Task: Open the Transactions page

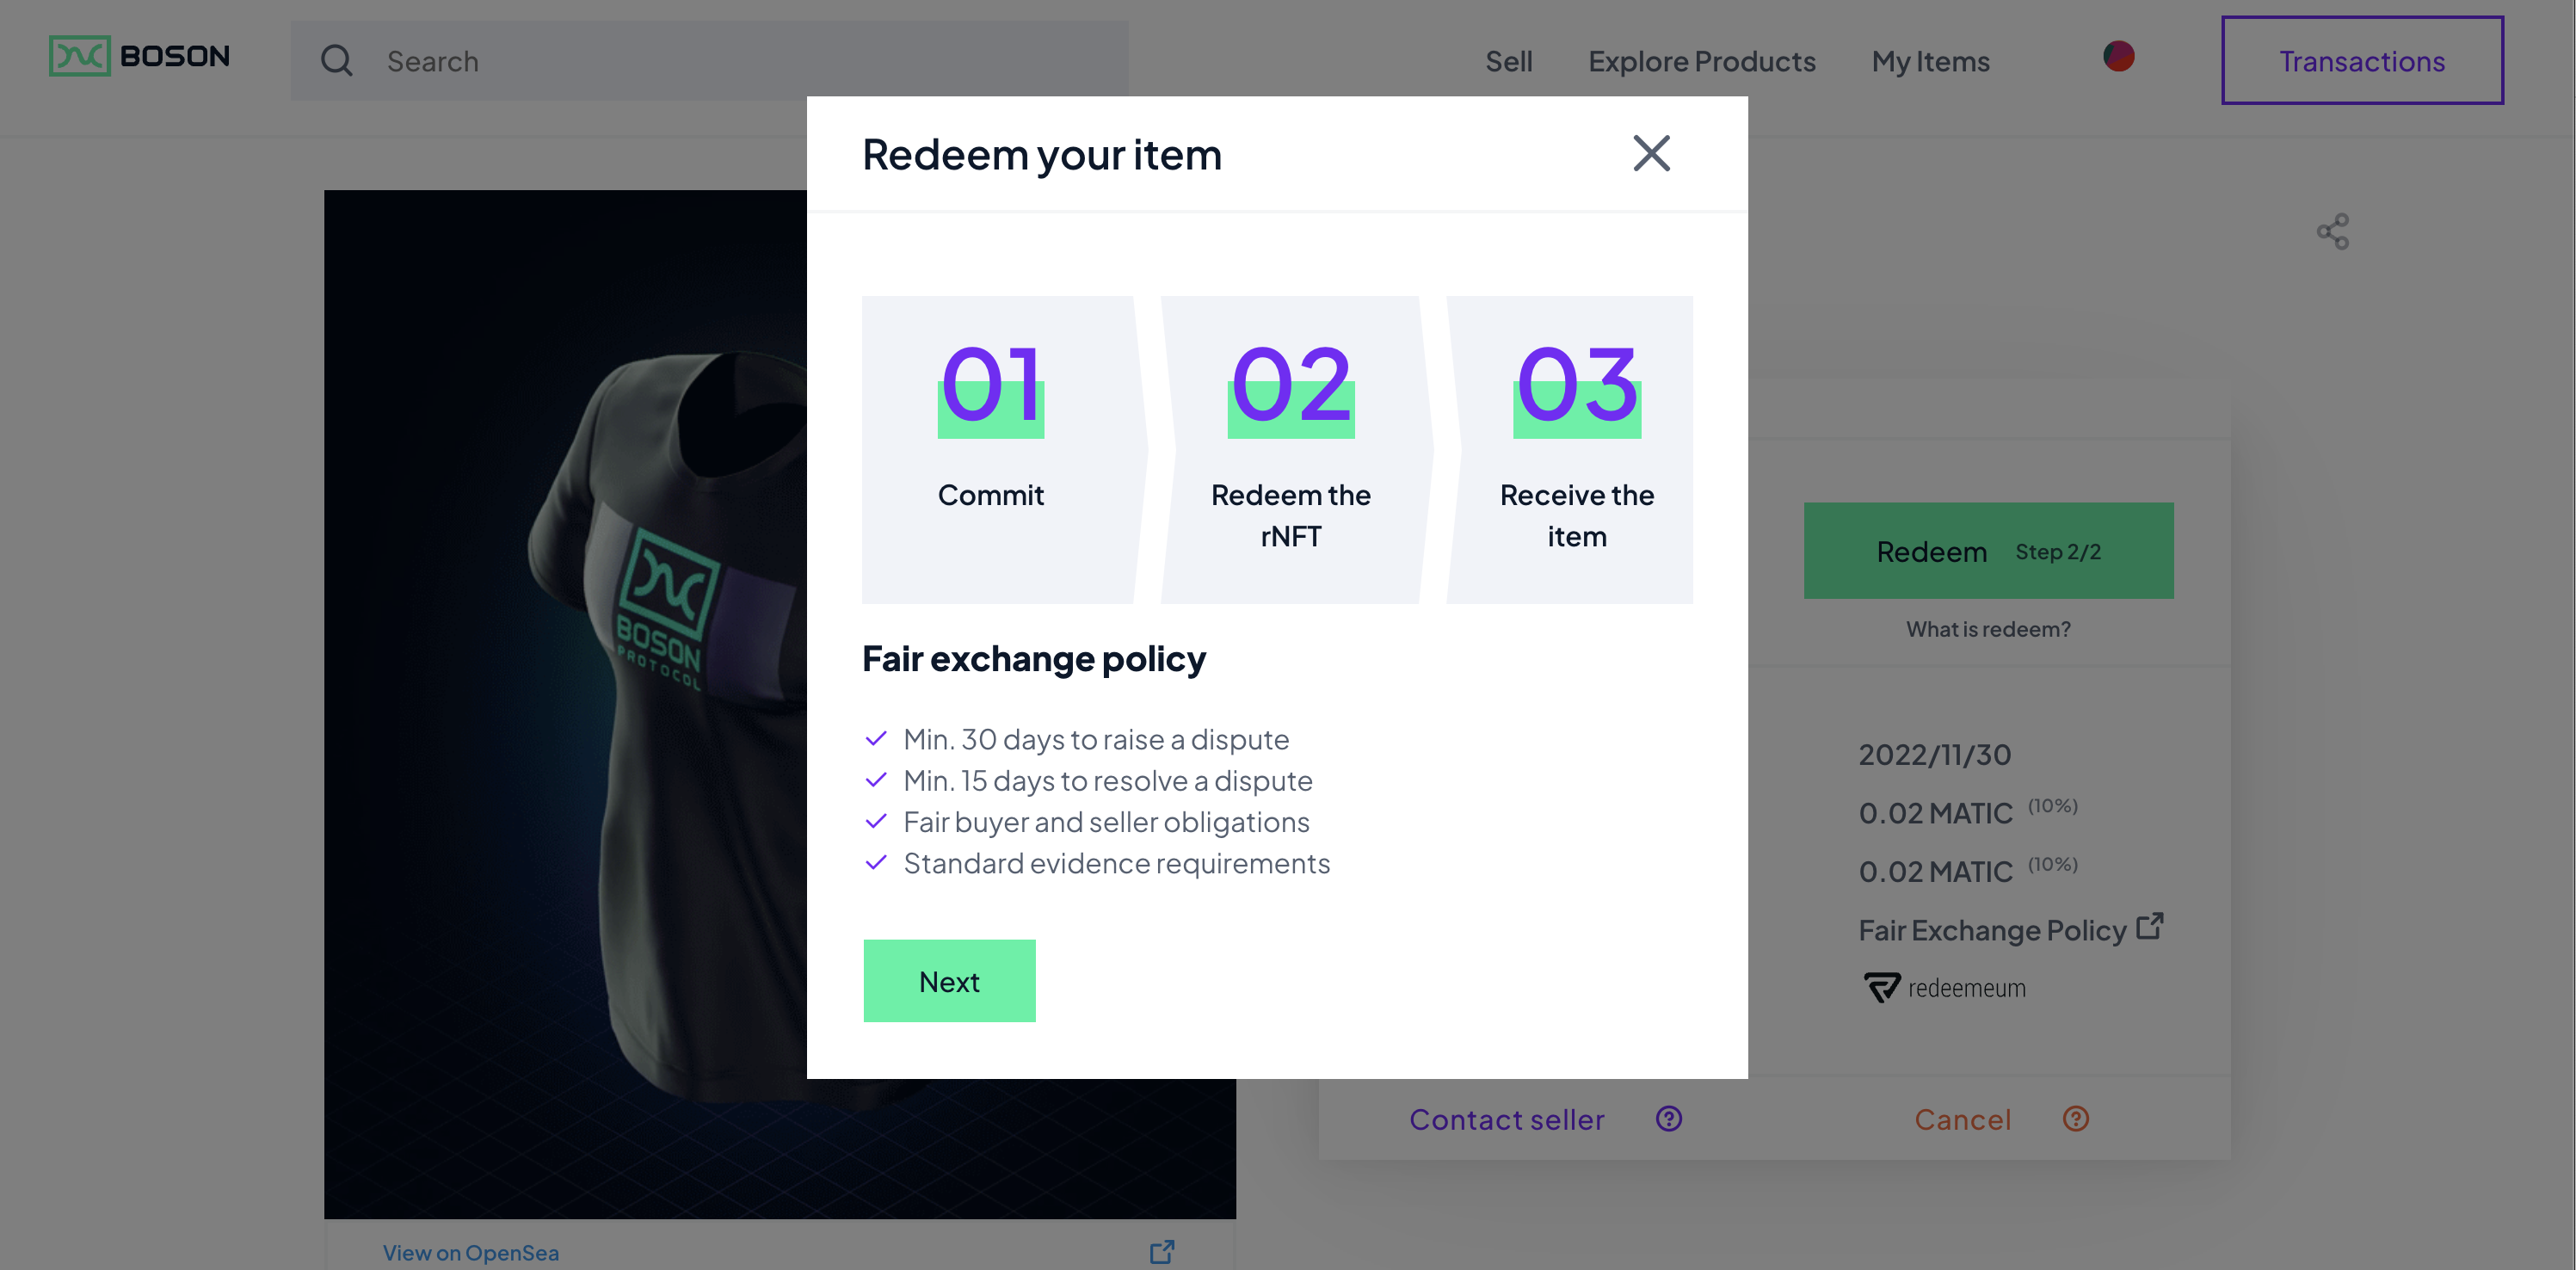Action: [x=2361, y=61]
